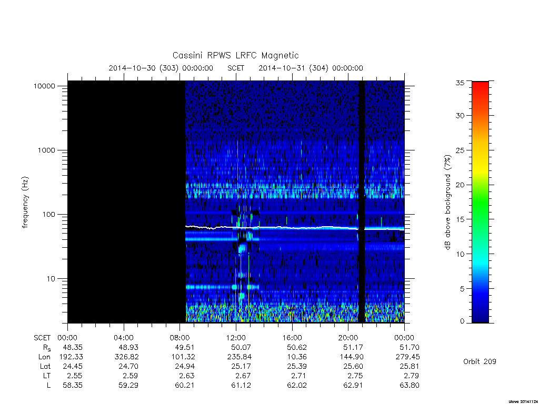Click the 1000 Hz tick label
Viewport: 539px width, 404px height.
(46, 150)
